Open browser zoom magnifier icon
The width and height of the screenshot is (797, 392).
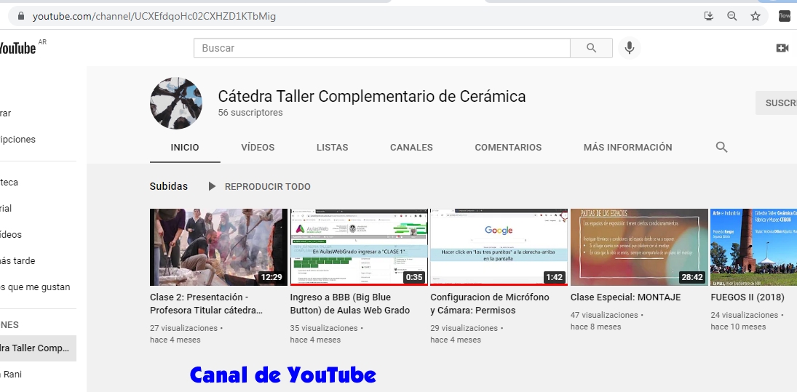(x=732, y=16)
